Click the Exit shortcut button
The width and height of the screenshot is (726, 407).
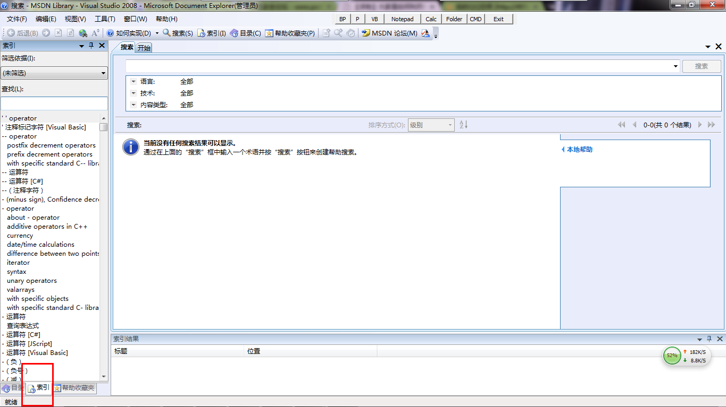click(498, 19)
